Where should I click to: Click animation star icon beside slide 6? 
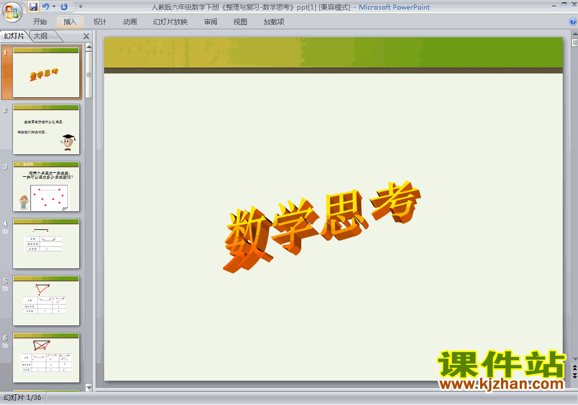(5, 346)
